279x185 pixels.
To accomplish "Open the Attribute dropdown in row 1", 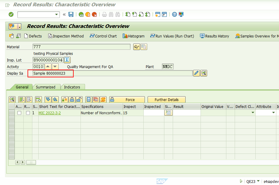I will tap(274, 113).
